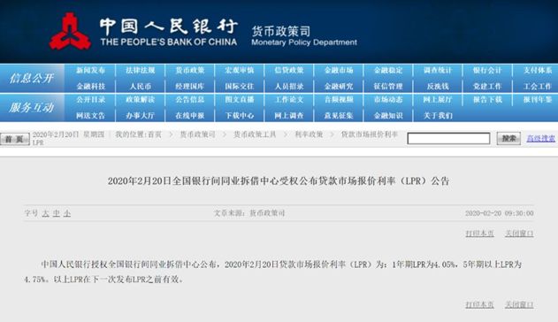Click the bottom 关闭窗口 link

pos(519,304)
